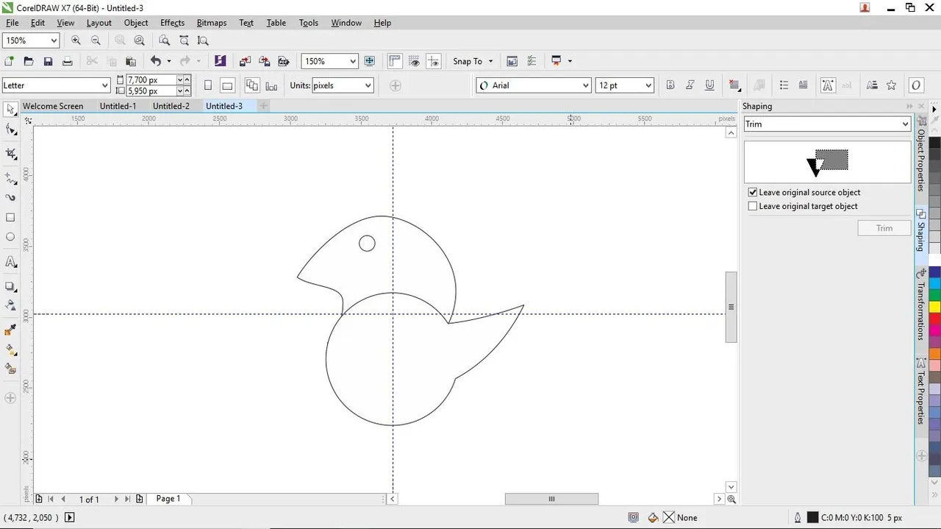Switch to the Untitled-2 tab
The image size is (941, 529).
click(171, 106)
